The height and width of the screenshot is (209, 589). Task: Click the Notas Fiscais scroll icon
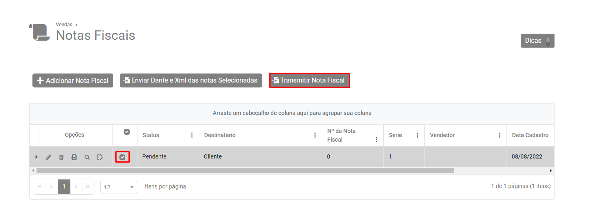(39, 32)
